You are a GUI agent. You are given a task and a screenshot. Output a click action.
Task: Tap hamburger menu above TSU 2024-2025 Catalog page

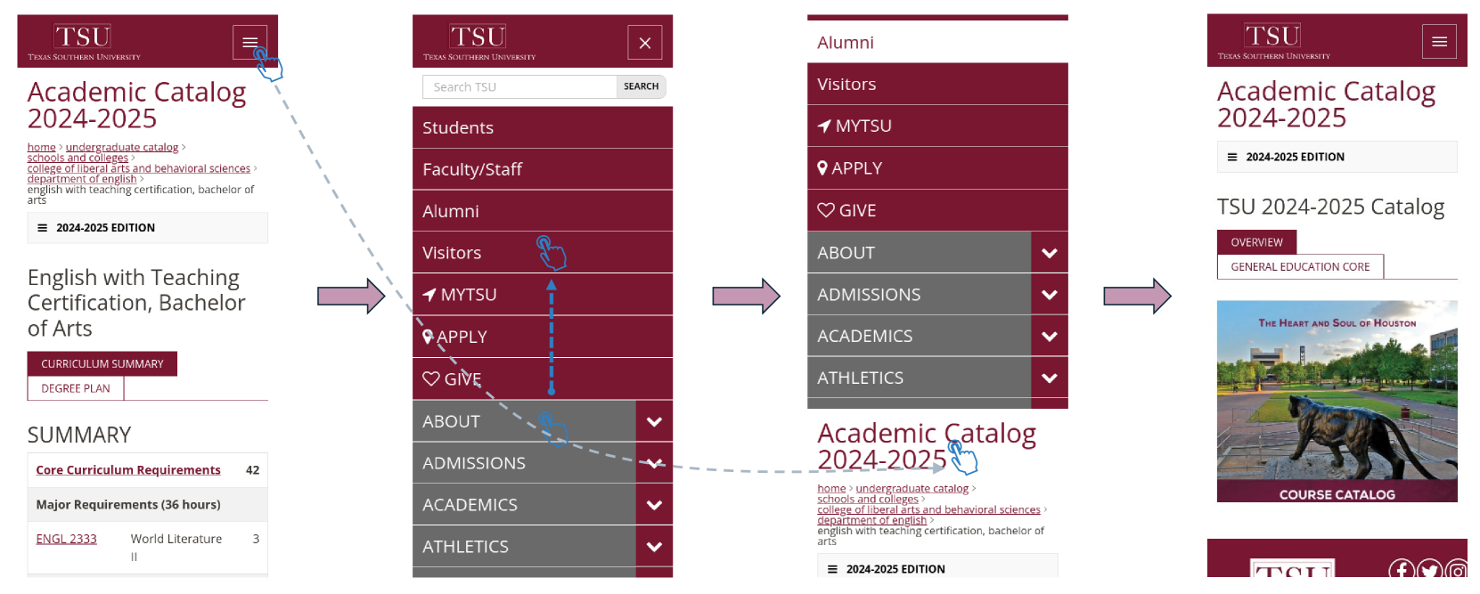coord(1439,42)
